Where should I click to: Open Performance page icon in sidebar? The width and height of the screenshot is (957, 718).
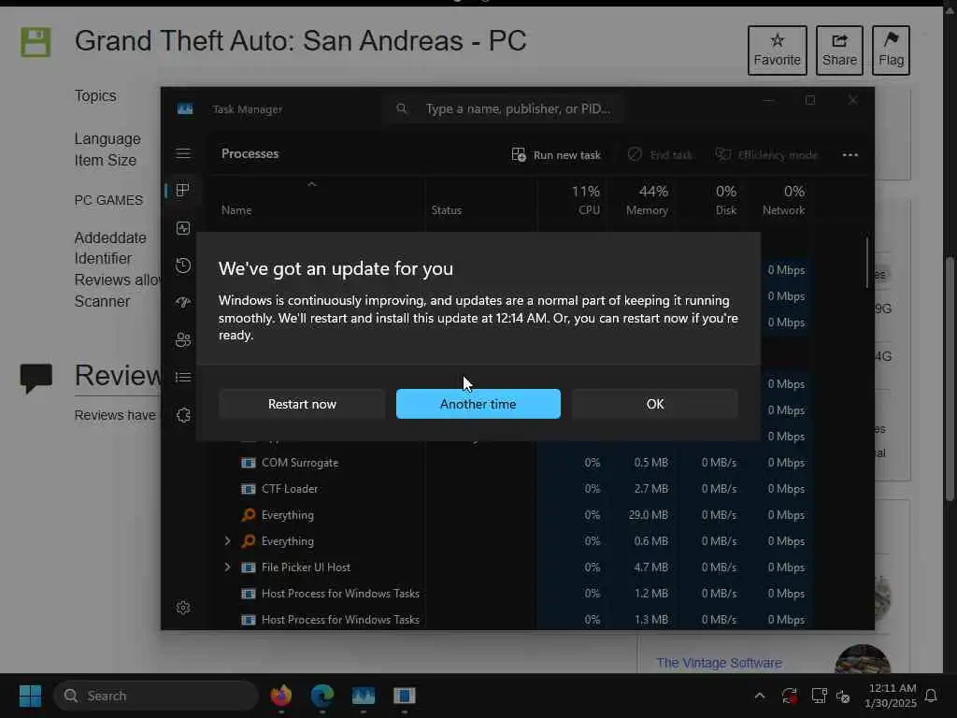pos(183,228)
